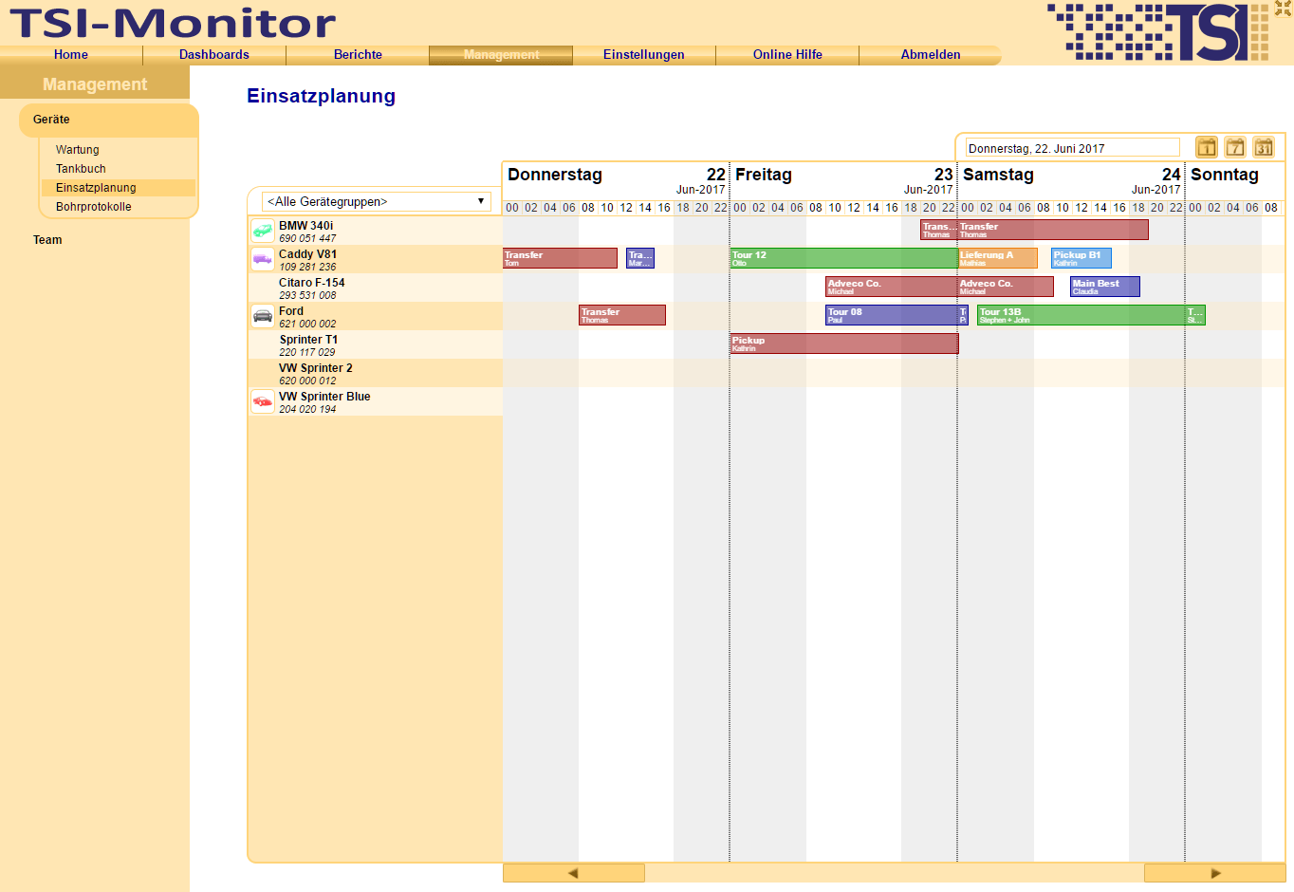Switch to the seven-day week view icon
1294x892 pixels.
pyautogui.click(x=1234, y=147)
